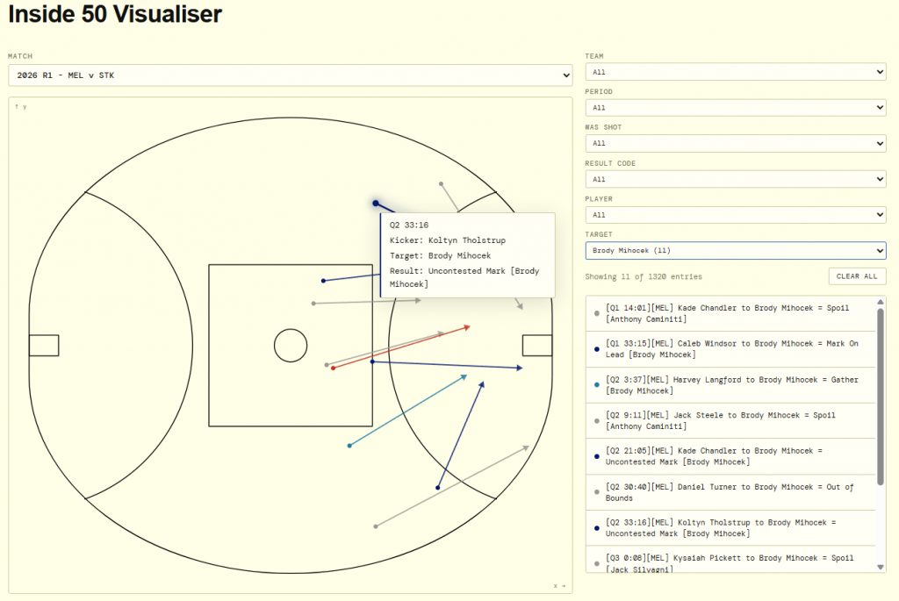Screen dimensions: 899x601
Task: Open the Period filter dropdown
Action: (x=735, y=108)
